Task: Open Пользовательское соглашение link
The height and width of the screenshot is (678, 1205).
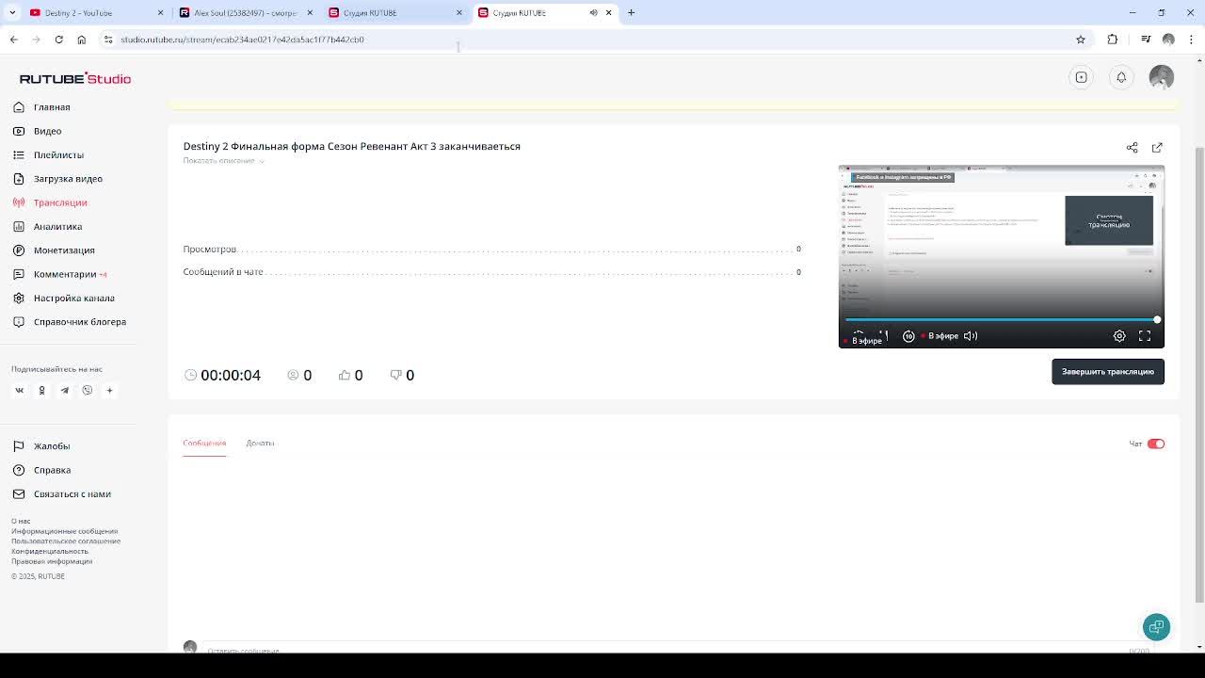Action: (x=66, y=541)
